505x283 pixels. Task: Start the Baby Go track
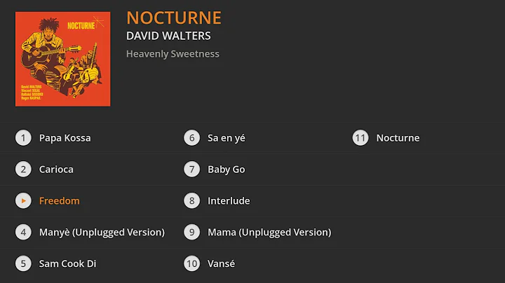click(226, 170)
